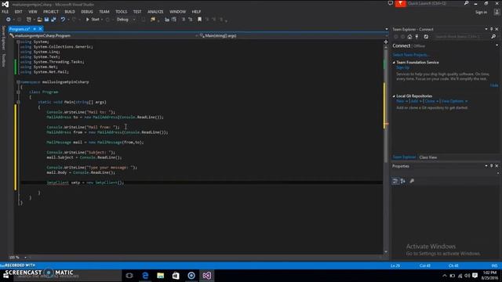Screen dimensions: 502x282
Task: Collapse the namespace code region
Action: [18, 81]
